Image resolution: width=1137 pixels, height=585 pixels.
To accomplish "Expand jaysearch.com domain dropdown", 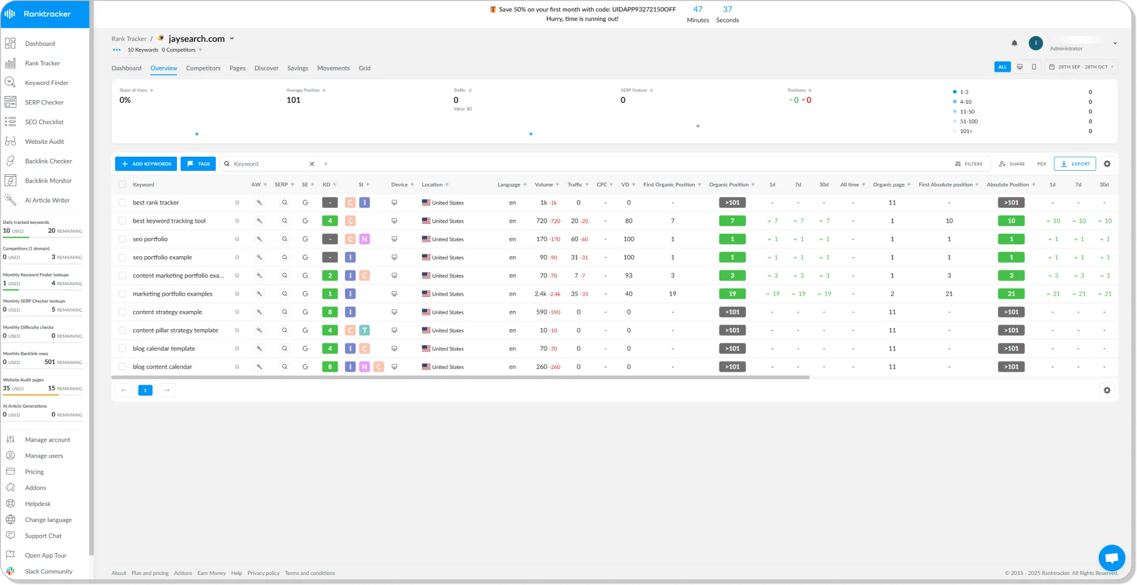I will (x=232, y=38).
